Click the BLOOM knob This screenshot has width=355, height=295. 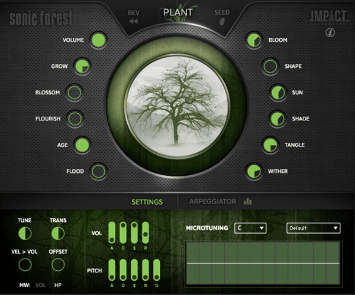point(254,40)
